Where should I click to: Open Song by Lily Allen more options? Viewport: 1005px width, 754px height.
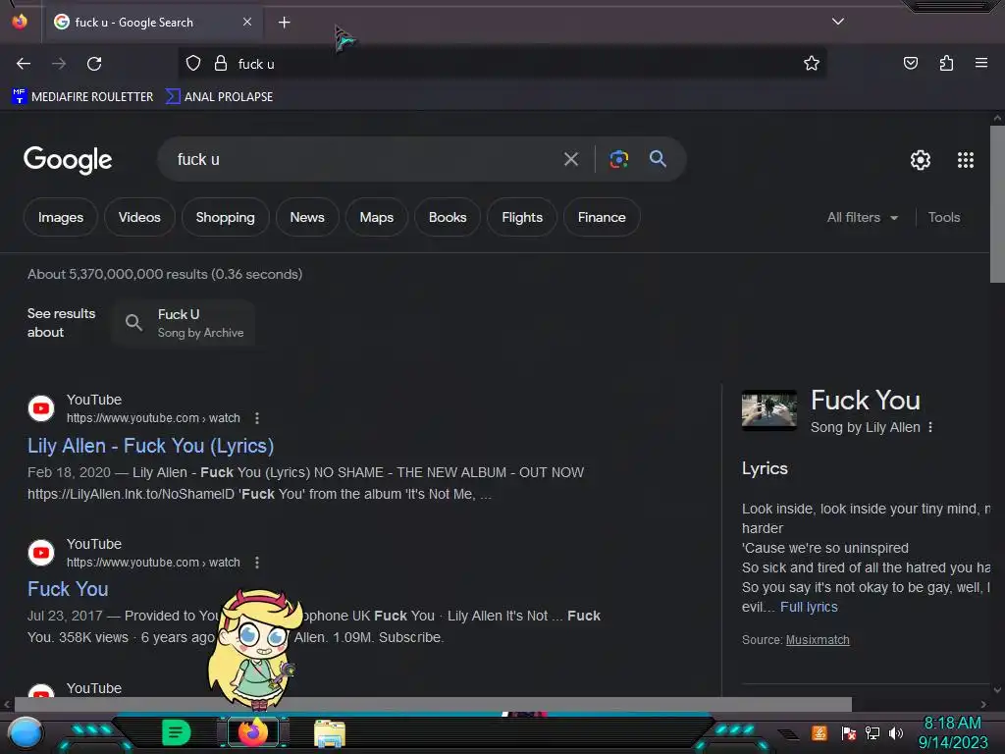click(930, 428)
